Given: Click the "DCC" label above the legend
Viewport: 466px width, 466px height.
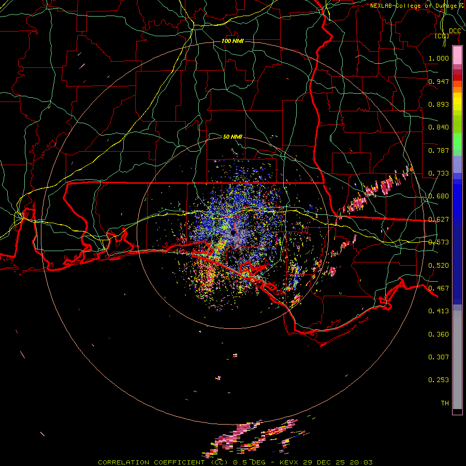Looking at the screenshot, I should coord(455,31).
